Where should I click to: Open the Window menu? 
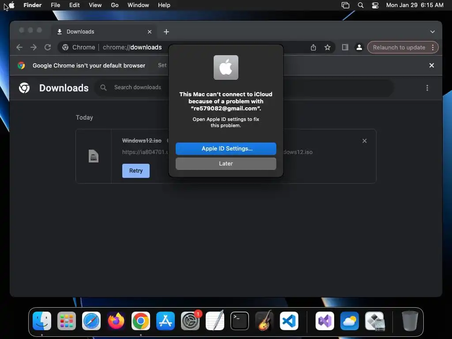(x=138, y=5)
